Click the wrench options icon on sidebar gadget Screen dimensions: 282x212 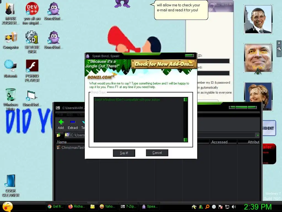279,49
